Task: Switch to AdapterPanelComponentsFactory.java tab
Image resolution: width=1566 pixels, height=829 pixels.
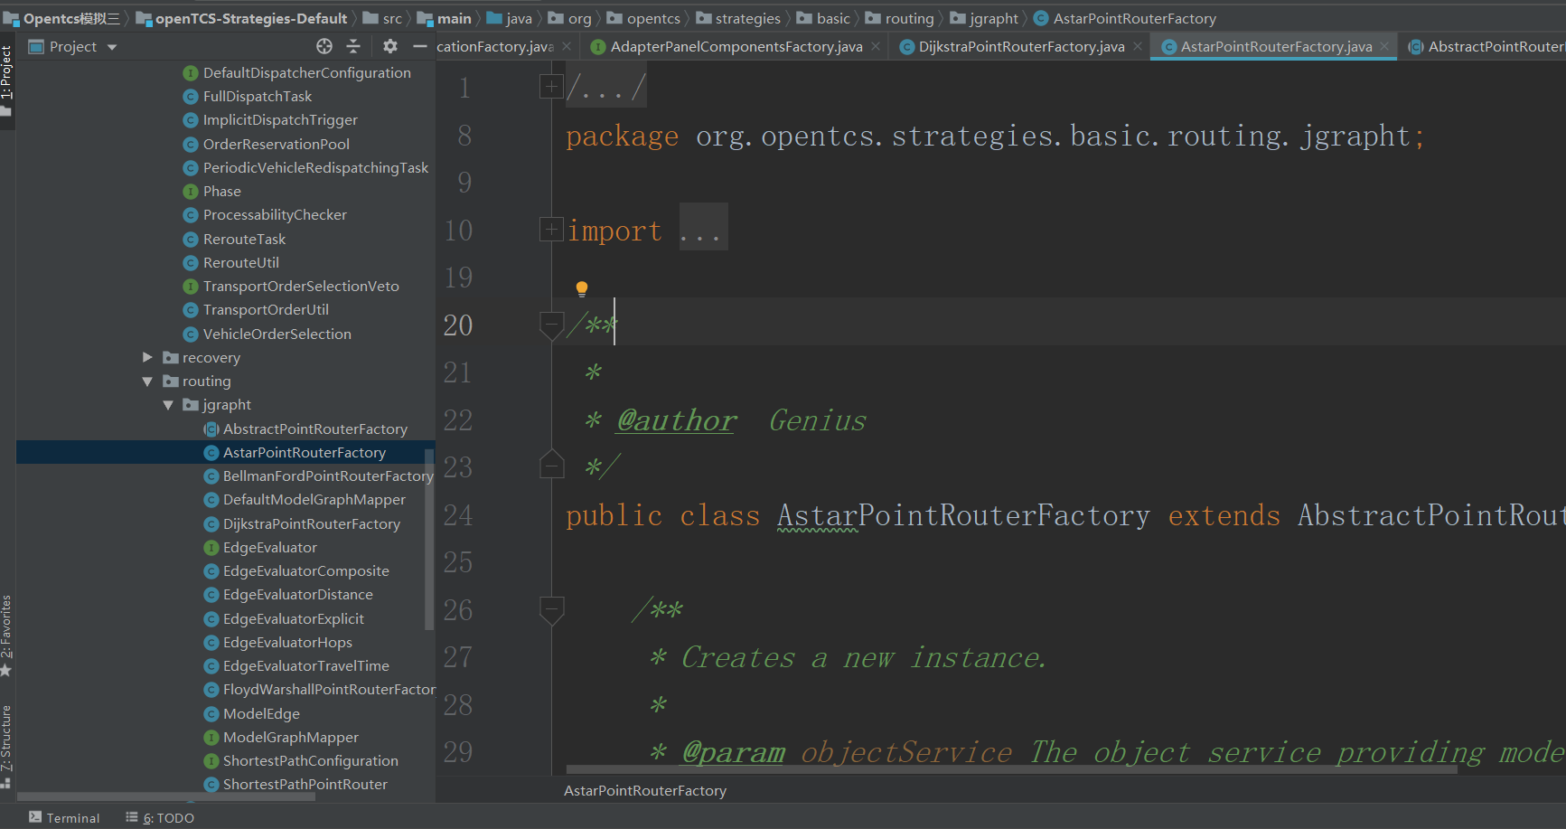Action: pos(736,46)
